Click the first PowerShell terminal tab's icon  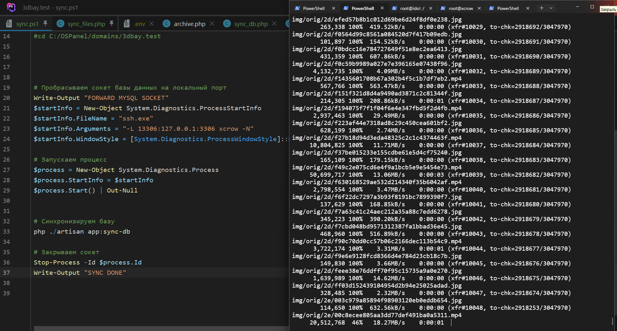tap(297, 8)
